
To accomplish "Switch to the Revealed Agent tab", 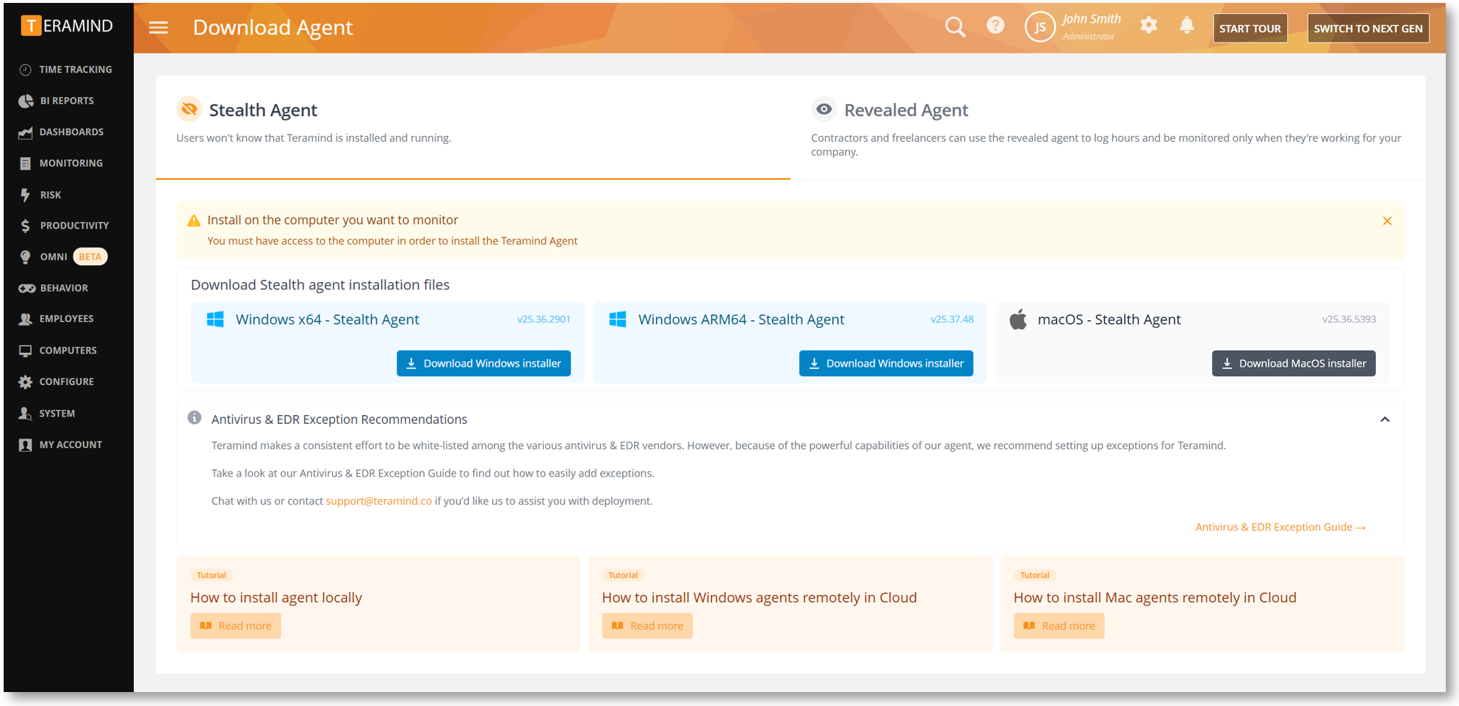I will [905, 110].
